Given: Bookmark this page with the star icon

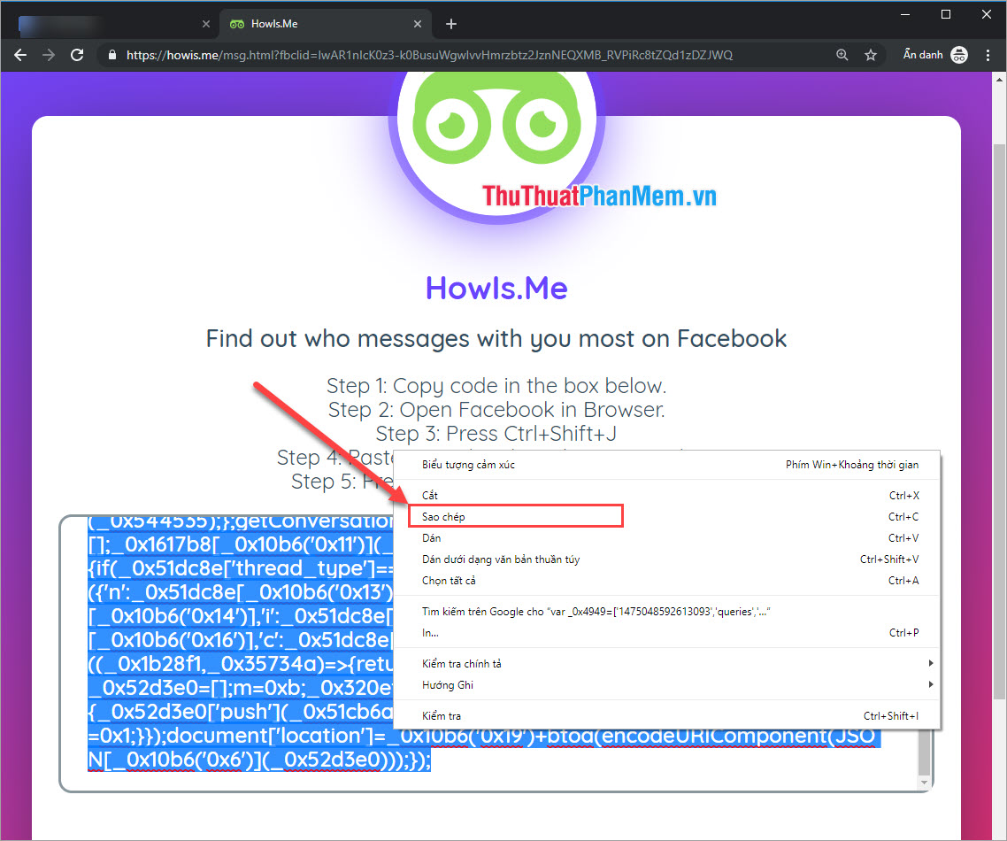Looking at the screenshot, I should (871, 55).
